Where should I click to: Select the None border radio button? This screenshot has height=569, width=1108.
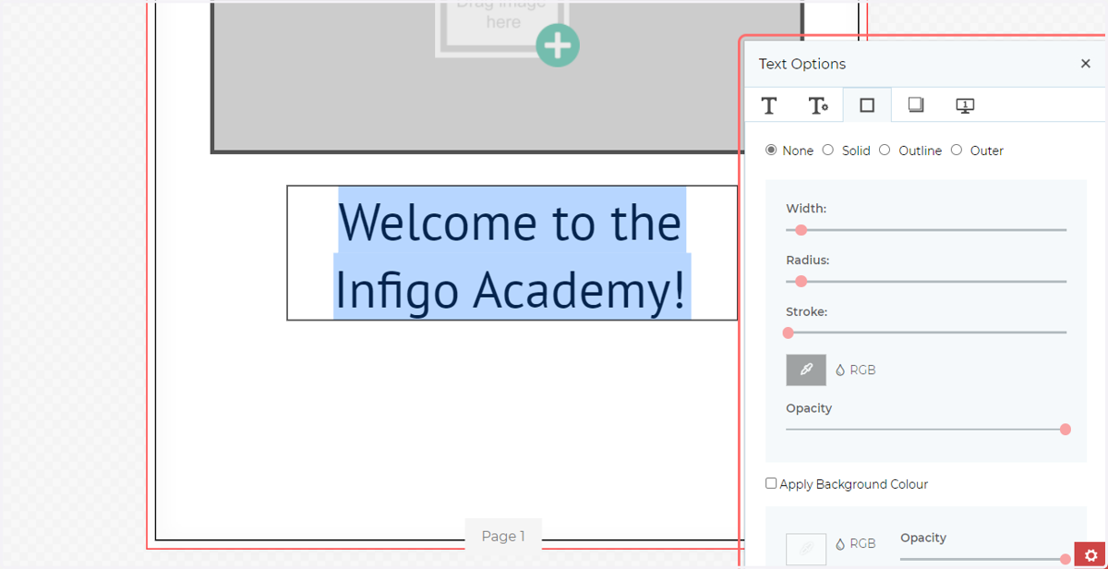click(772, 150)
